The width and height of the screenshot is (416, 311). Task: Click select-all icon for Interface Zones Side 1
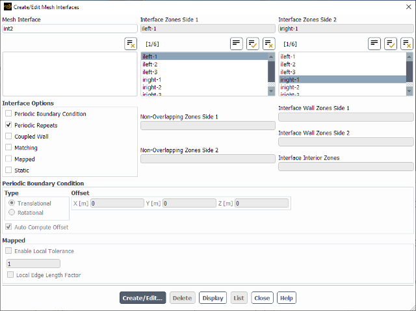pyautogui.click(x=253, y=44)
